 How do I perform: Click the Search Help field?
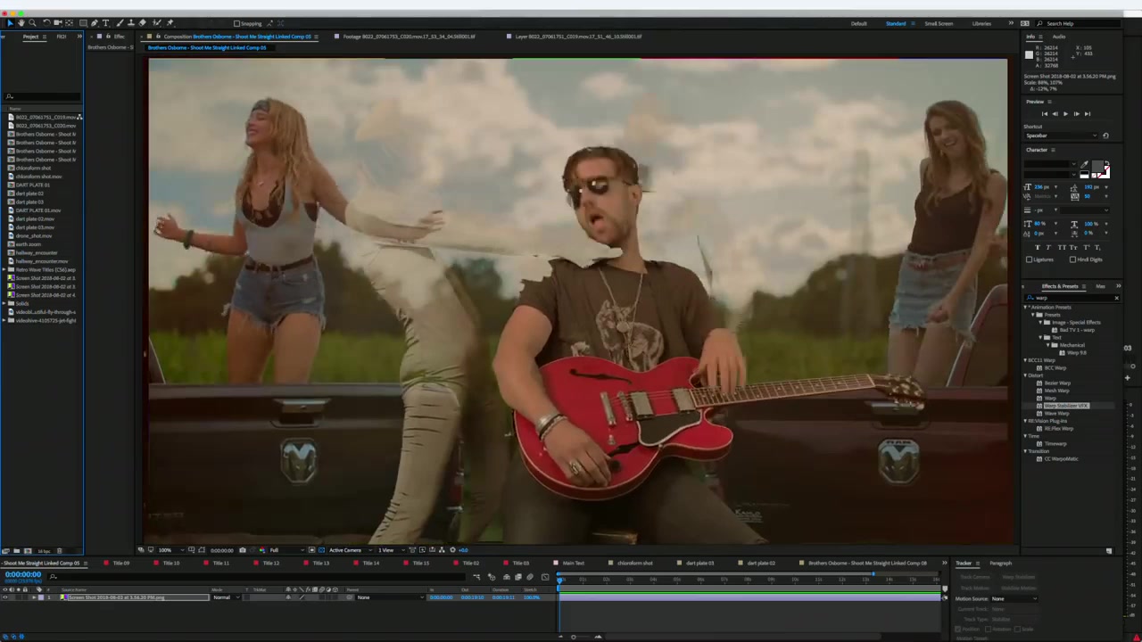point(1080,24)
